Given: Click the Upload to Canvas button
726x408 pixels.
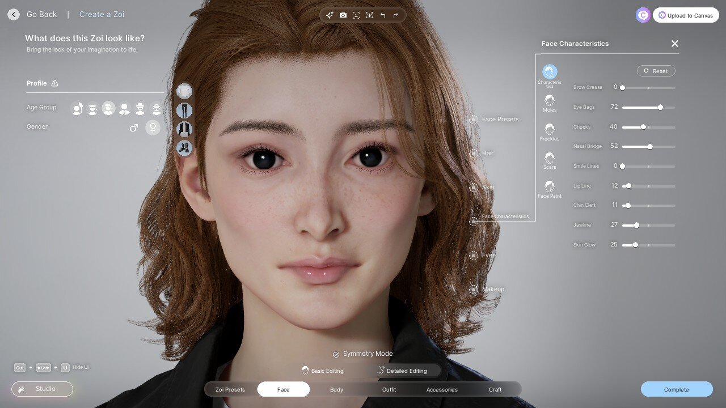Looking at the screenshot, I should pyautogui.click(x=686, y=15).
